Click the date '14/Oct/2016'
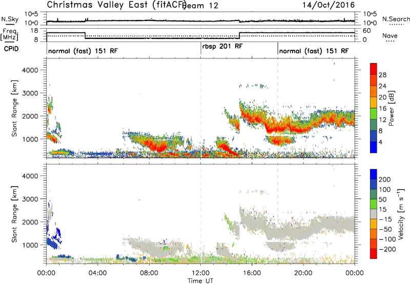 tap(329, 5)
